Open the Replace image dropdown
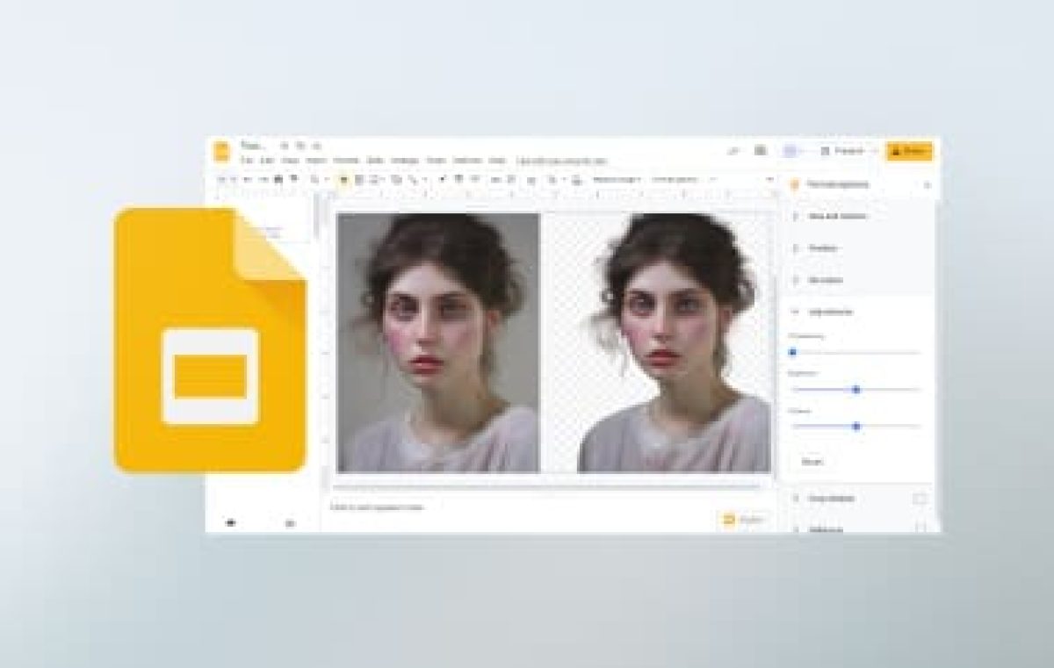Screen dimensions: 1054x668 [617, 179]
